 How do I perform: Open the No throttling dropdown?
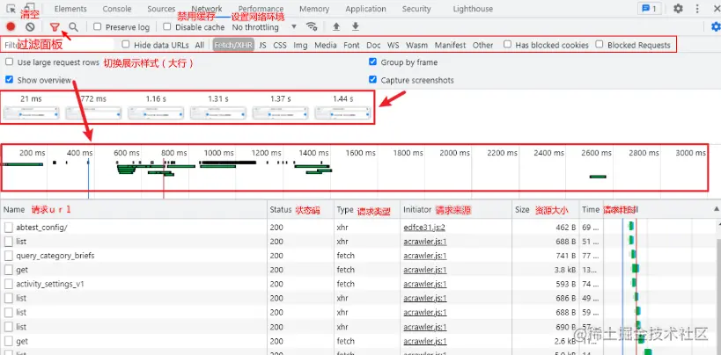264,27
